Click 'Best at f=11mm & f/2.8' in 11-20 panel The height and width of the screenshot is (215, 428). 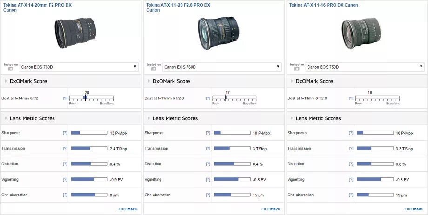click(164, 98)
